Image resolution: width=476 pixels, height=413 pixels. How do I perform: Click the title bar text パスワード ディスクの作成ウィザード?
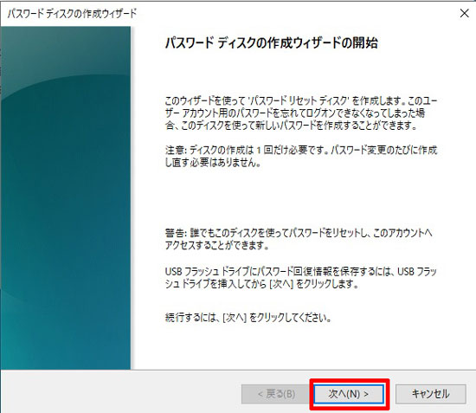[x=72, y=14]
